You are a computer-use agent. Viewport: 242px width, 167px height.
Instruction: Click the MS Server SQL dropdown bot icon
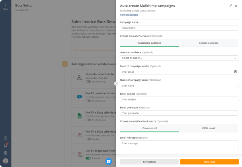click(80, 154)
